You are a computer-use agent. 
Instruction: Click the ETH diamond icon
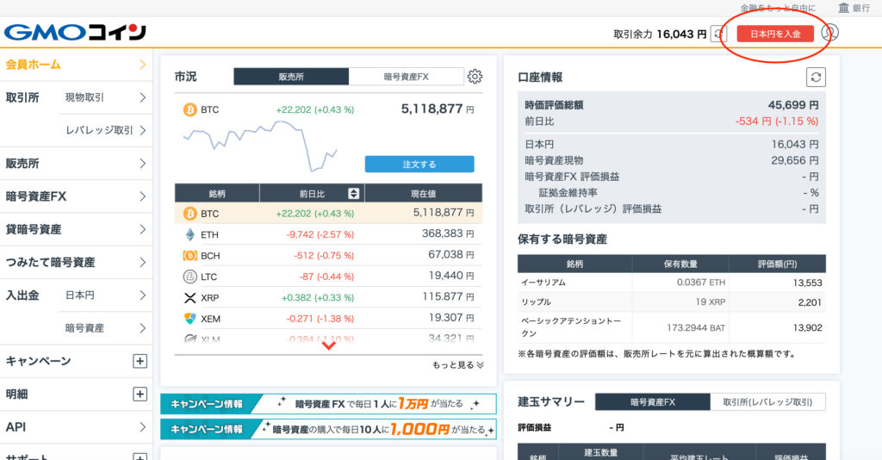pyautogui.click(x=190, y=234)
